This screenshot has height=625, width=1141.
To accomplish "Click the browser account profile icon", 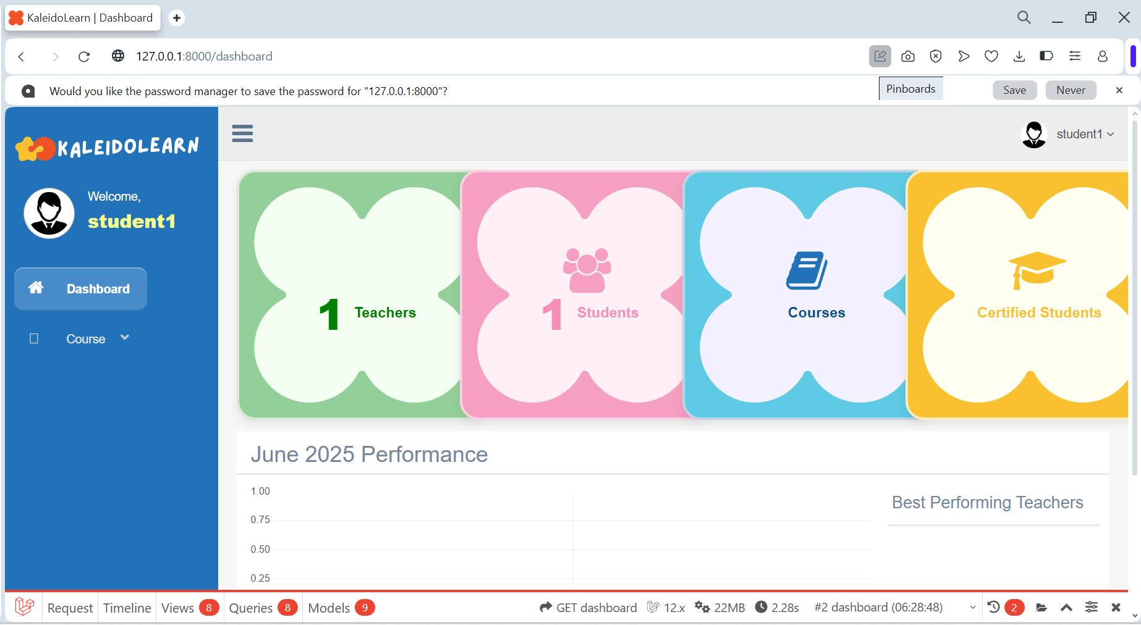I will [x=1103, y=56].
